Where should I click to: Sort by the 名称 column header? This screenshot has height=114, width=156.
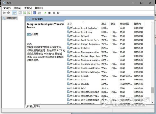(83, 24)
